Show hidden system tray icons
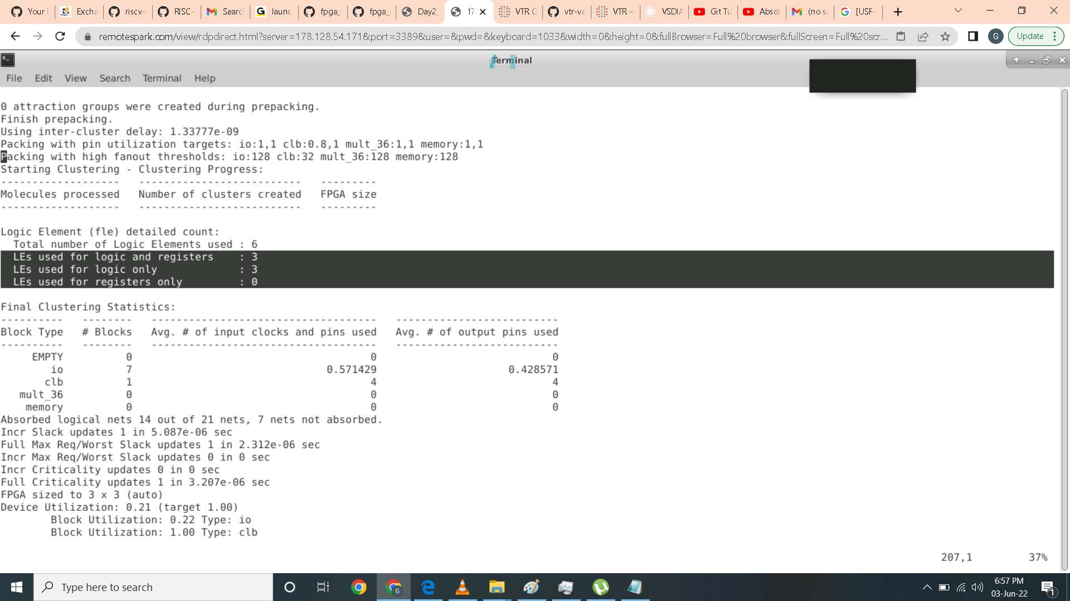The width and height of the screenshot is (1070, 601). [x=927, y=587]
